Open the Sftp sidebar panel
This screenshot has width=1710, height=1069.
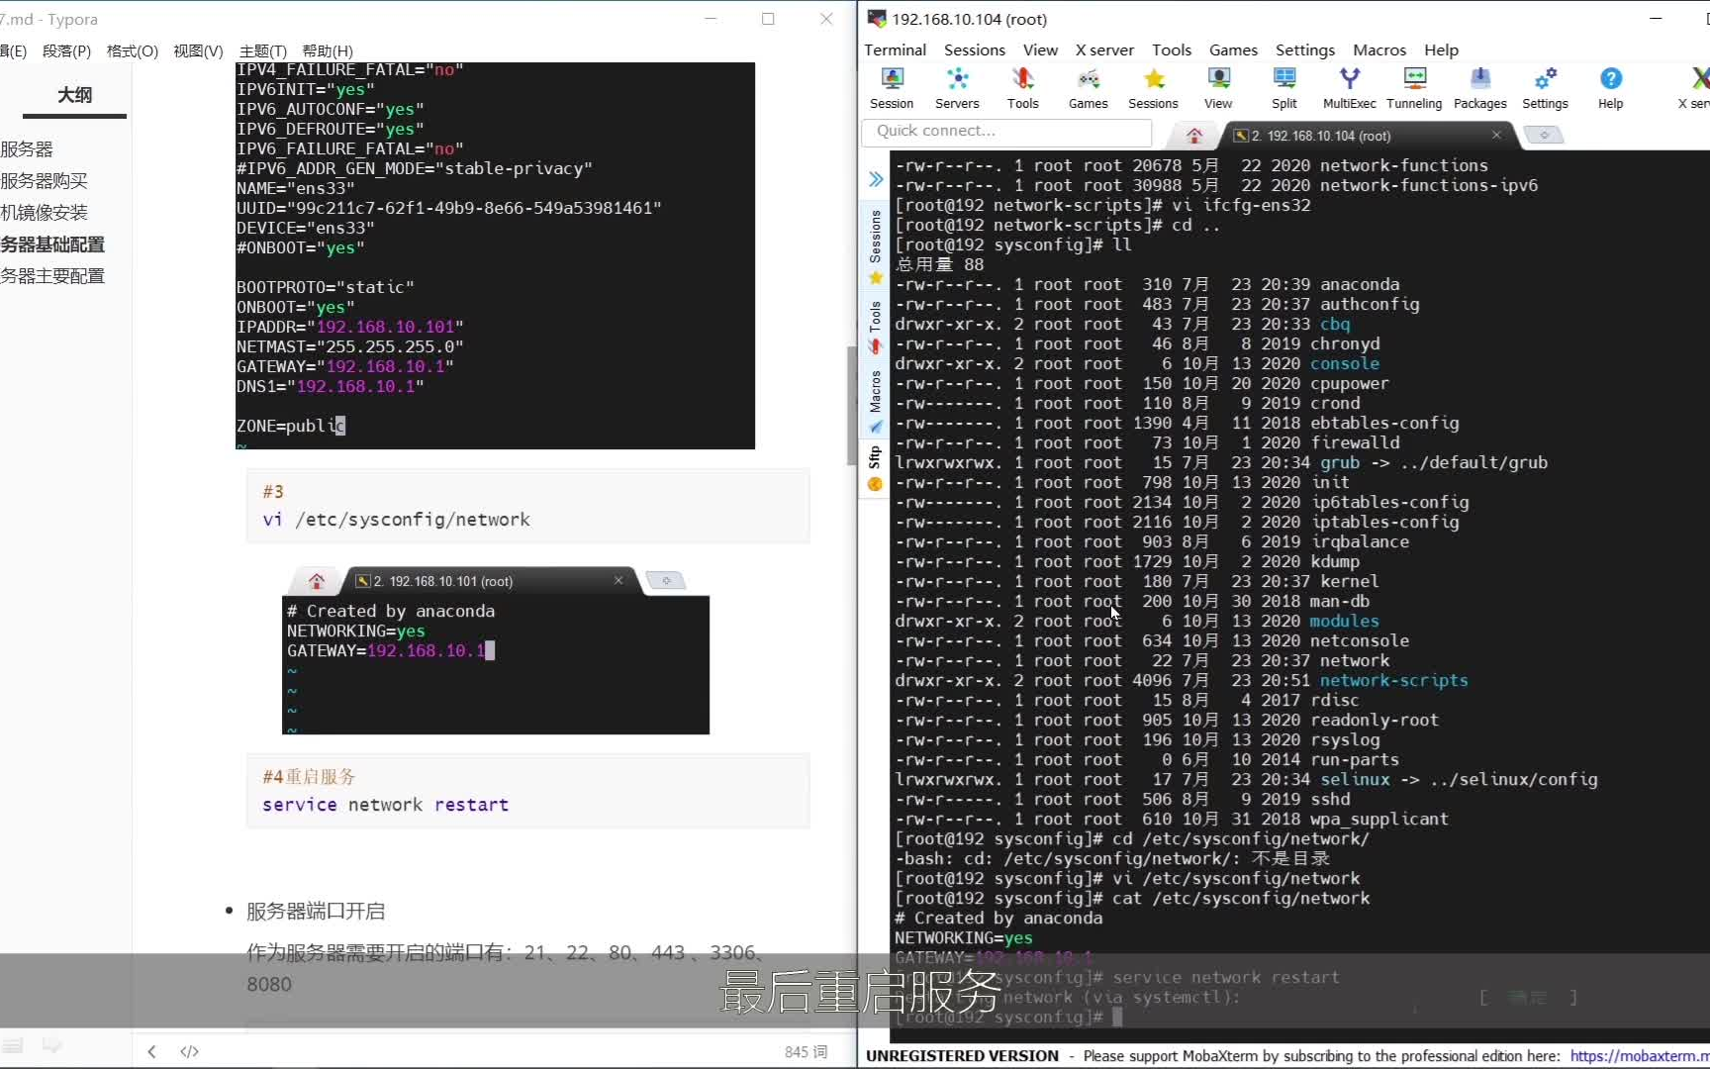click(x=875, y=455)
